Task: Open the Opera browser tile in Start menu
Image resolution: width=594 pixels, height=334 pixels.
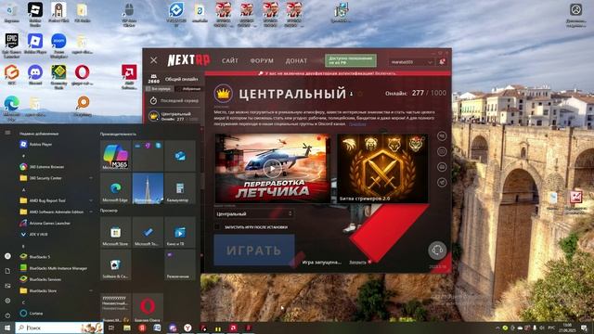Action: [x=148, y=308]
